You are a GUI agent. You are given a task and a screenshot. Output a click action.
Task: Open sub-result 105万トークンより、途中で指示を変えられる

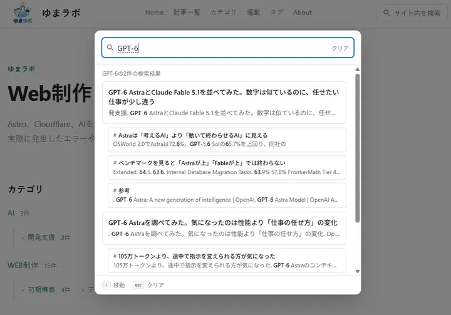tap(227, 261)
